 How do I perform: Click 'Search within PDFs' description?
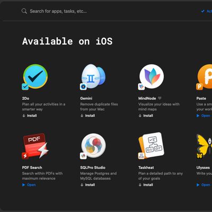tap(42, 176)
